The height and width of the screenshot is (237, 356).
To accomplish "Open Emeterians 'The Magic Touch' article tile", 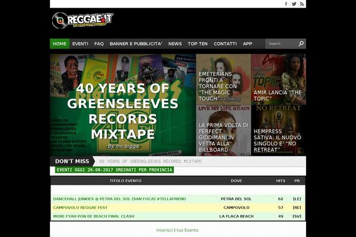I will tap(224, 79).
